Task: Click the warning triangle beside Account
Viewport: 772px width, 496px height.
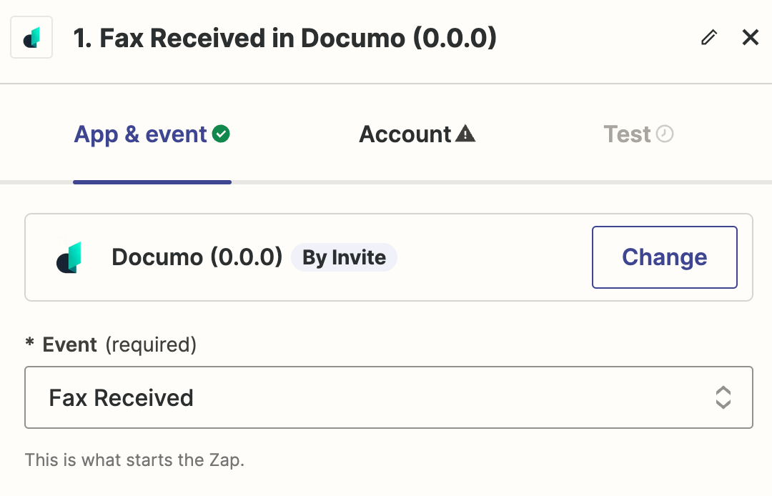Action: (x=465, y=134)
